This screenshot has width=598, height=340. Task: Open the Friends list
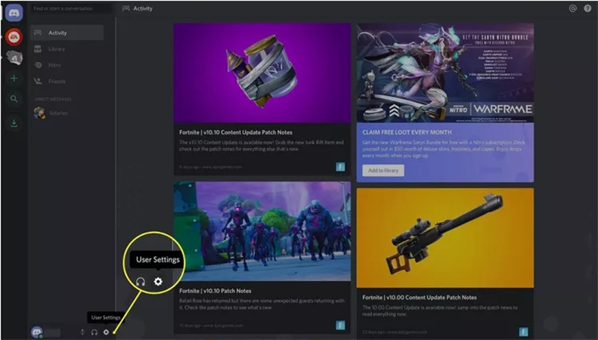click(67, 81)
